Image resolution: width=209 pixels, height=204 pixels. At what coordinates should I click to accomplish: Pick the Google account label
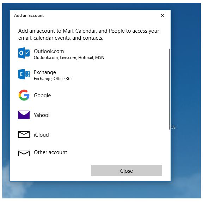pyautogui.click(x=42, y=96)
